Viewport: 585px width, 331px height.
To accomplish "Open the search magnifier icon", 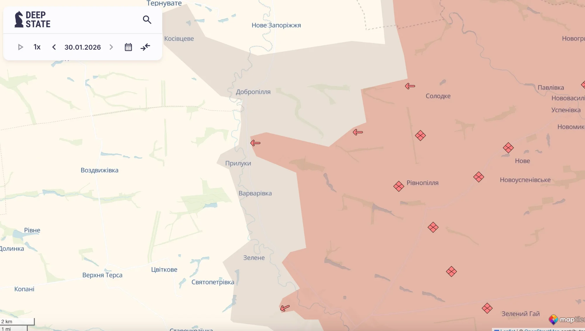I will coord(147,20).
